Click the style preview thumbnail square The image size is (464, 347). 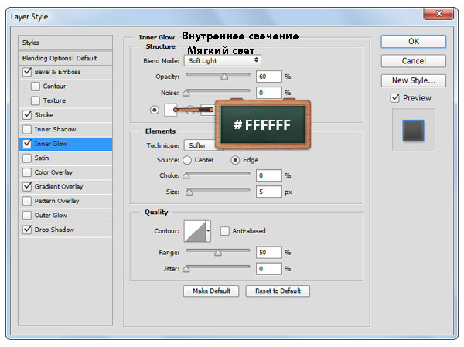click(x=413, y=131)
